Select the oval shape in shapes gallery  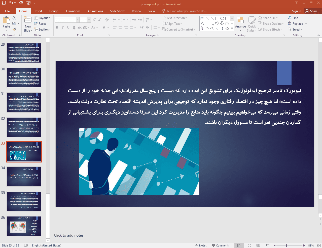[222, 18]
